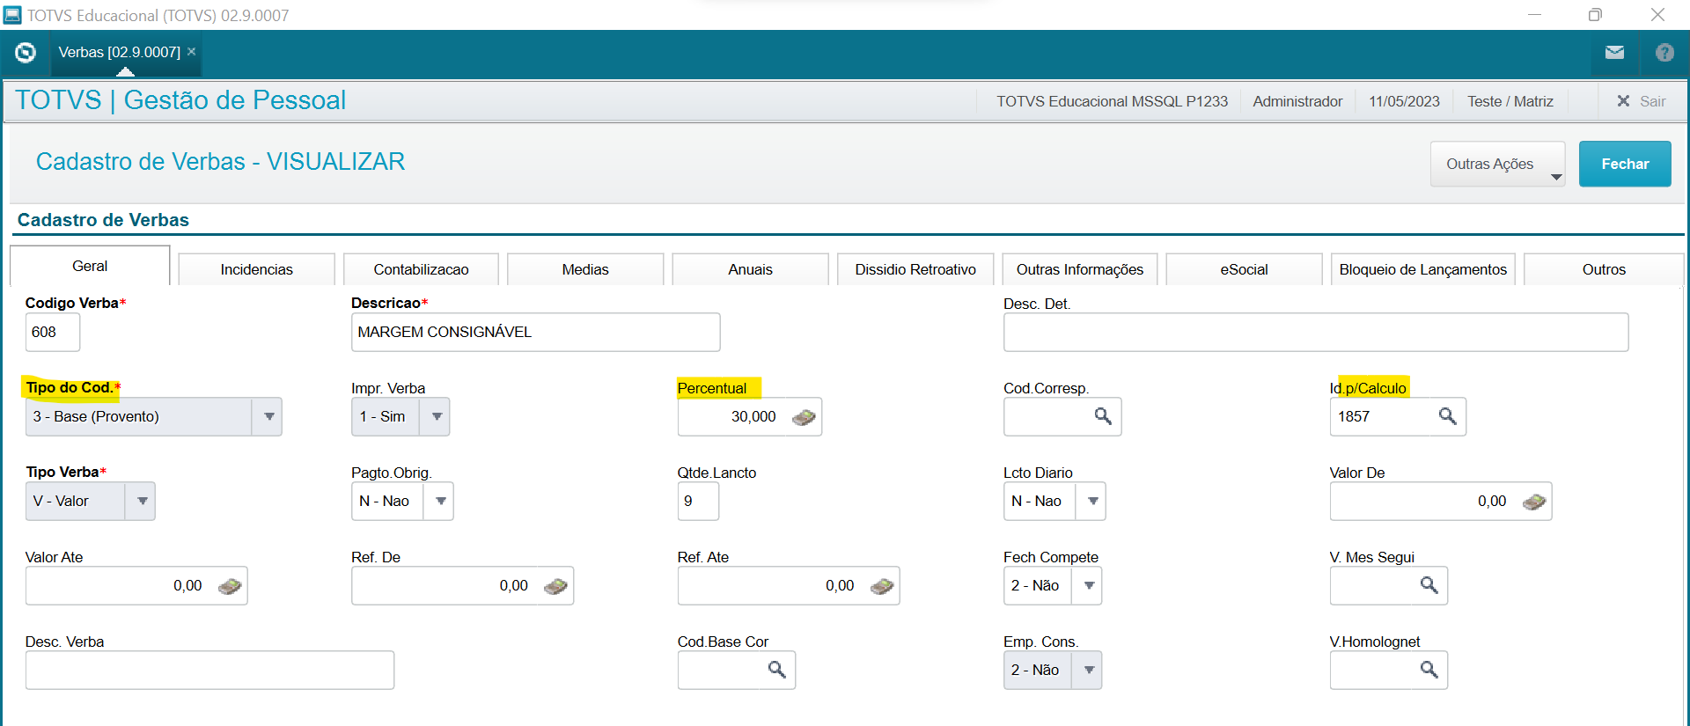
Task: Switch to the Anuais tab
Action: tap(750, 269)
